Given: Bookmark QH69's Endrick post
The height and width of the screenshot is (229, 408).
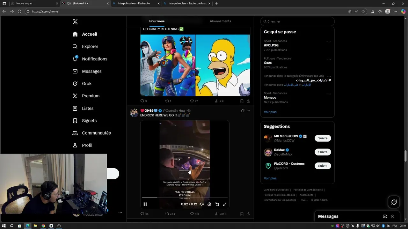Looking at the screenshot, I should pyautogui.click(x=242, y=214).
